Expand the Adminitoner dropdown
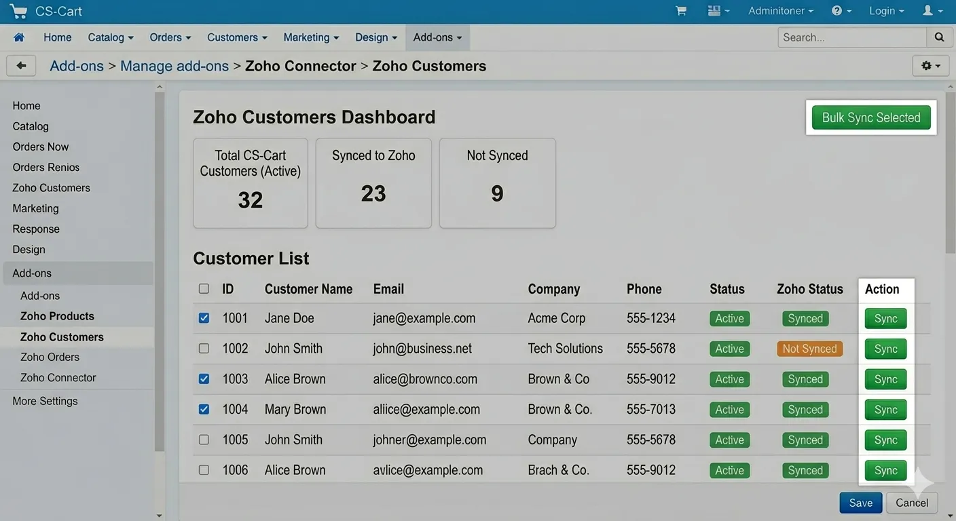956x521 pixels. pos(781,11)
